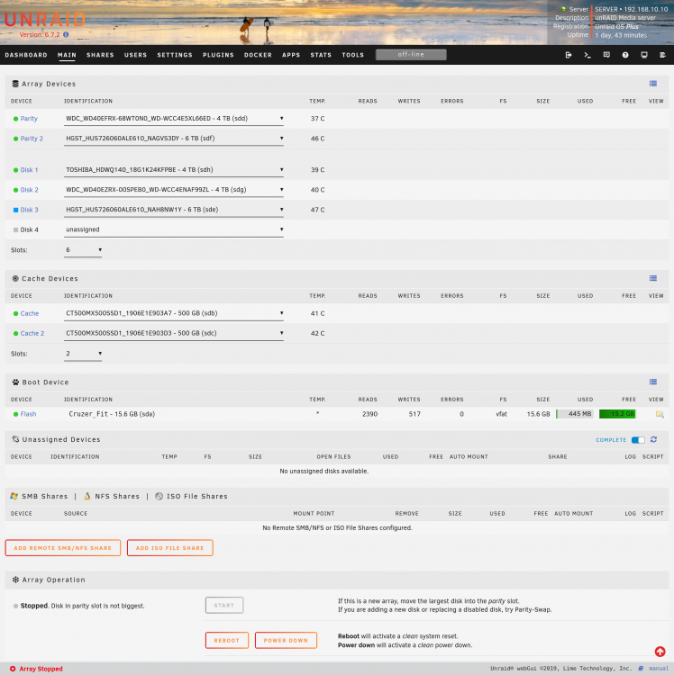Open the Plugins menu tab

[x=218, y=55]
